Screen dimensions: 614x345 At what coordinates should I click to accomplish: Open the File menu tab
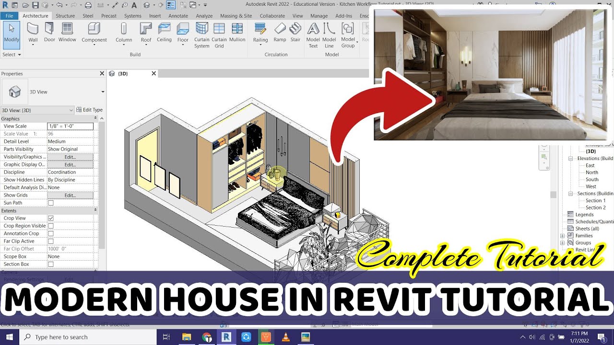coord(9,16)
